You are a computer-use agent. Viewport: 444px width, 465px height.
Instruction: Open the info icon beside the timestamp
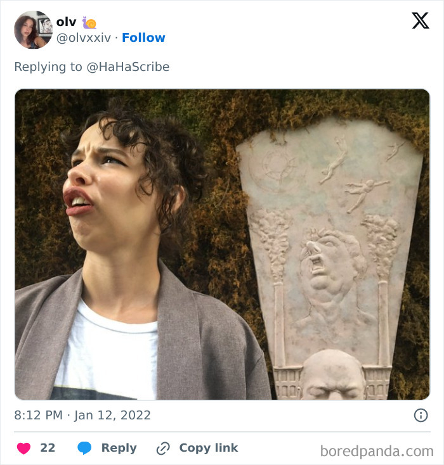click(x=420, y=416)
